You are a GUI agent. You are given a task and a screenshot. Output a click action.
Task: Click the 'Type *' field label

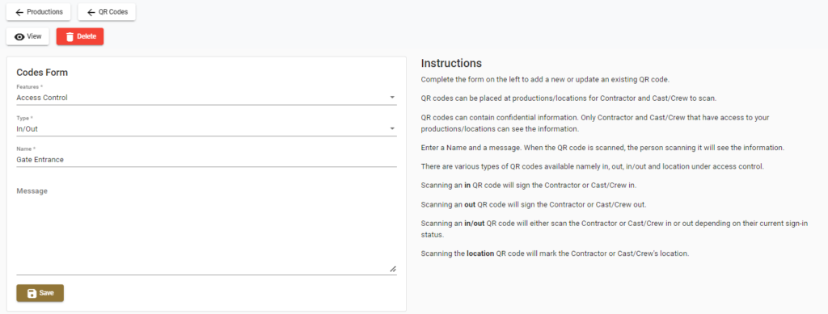point(25,118)
